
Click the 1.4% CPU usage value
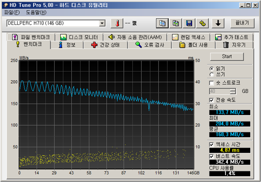coord(230,174)
